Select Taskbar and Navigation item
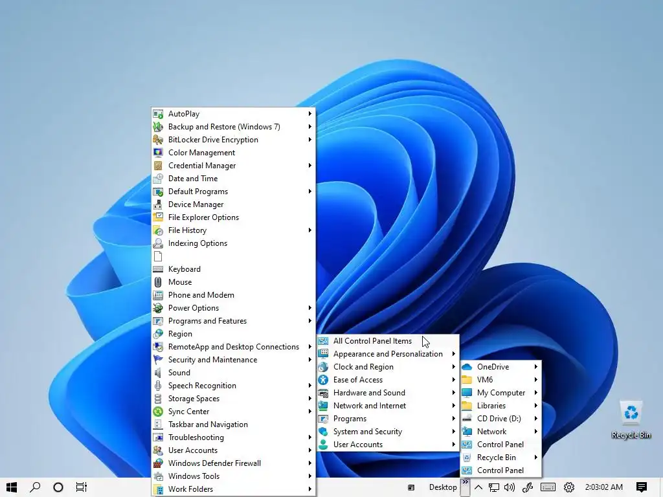This screenshot has height=497, width=663. (233, 425)
